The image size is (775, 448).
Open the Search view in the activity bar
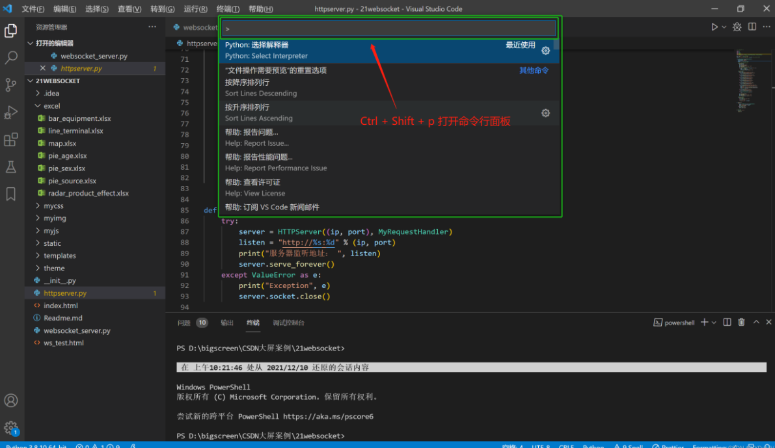[11, 57]
